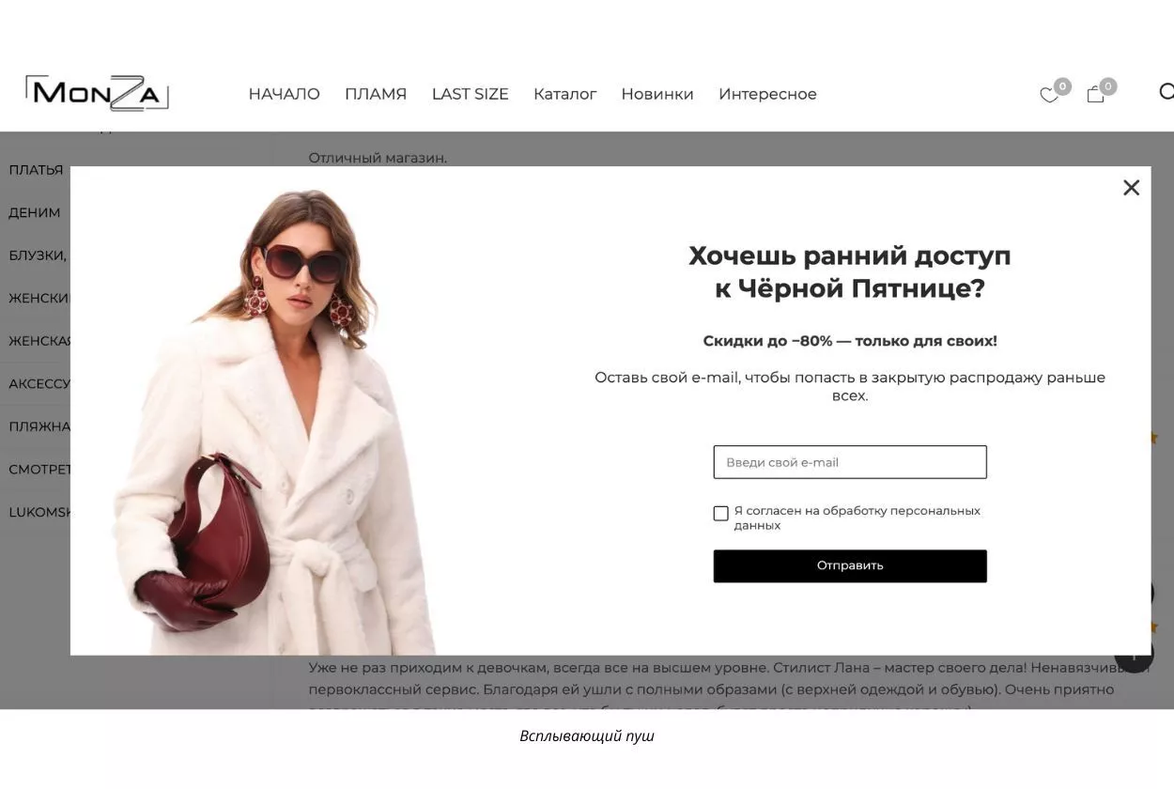This screenshot has height=789, width=1174.
Task: Click the MonZa logo
Action: (x=97, y=93)
